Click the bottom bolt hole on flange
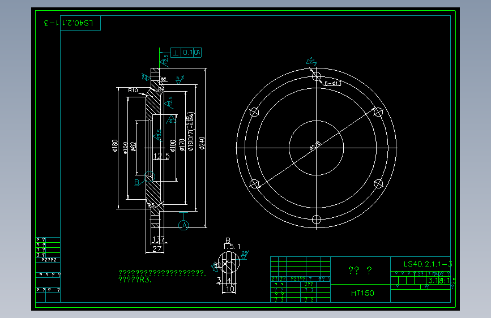The height and width of the screenshot is (318, 491). tap(316, 220)
